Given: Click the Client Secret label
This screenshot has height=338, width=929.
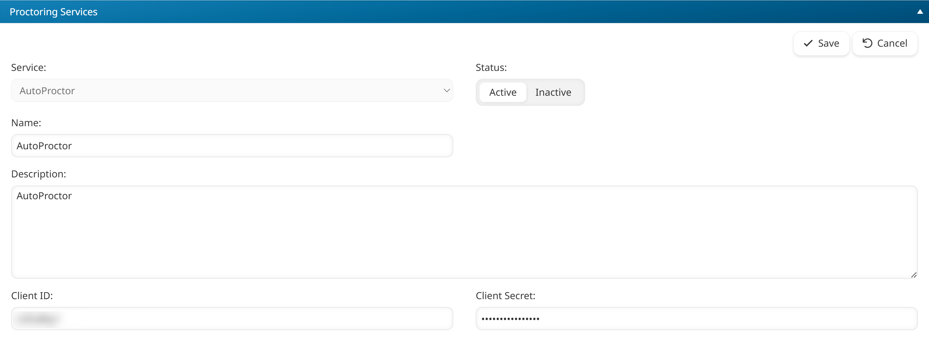Looking at the screenshot, I should point(505,296).
